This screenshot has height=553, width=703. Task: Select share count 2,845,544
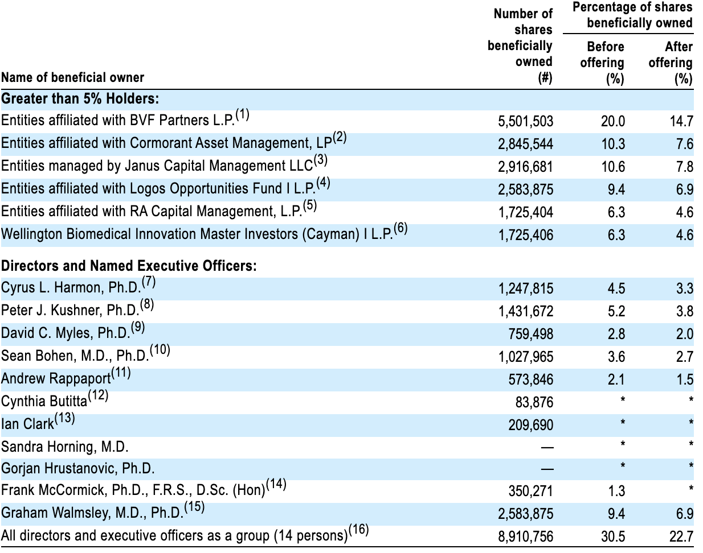525,144
